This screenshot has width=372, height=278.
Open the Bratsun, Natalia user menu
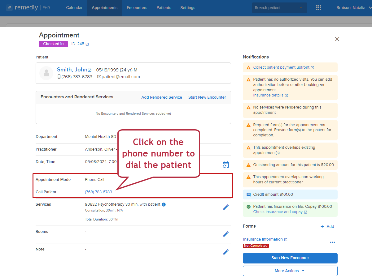(x=353, y=8)
